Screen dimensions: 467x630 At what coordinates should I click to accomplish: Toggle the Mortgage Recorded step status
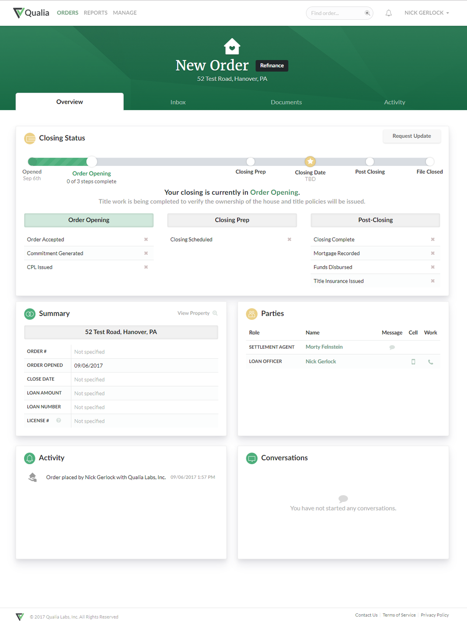pos(432,253)
